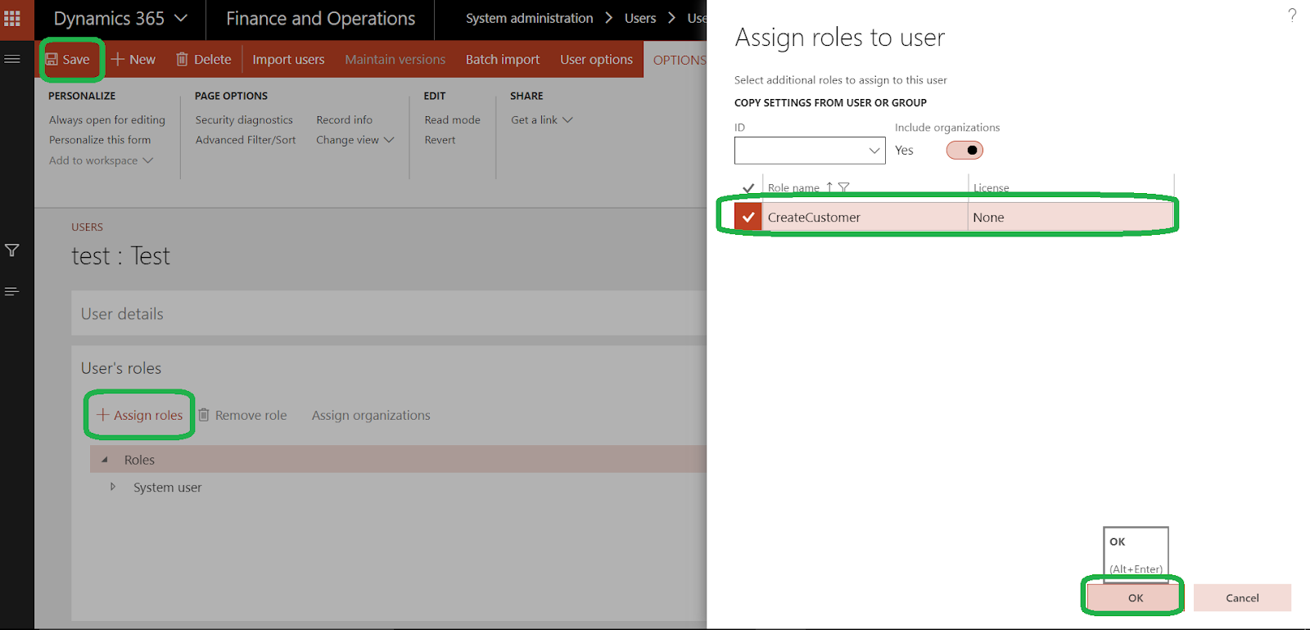Viewport: 1310px width, 630px height.
Task: Toggle the Include organizations switch
Action: click(964, 151)
